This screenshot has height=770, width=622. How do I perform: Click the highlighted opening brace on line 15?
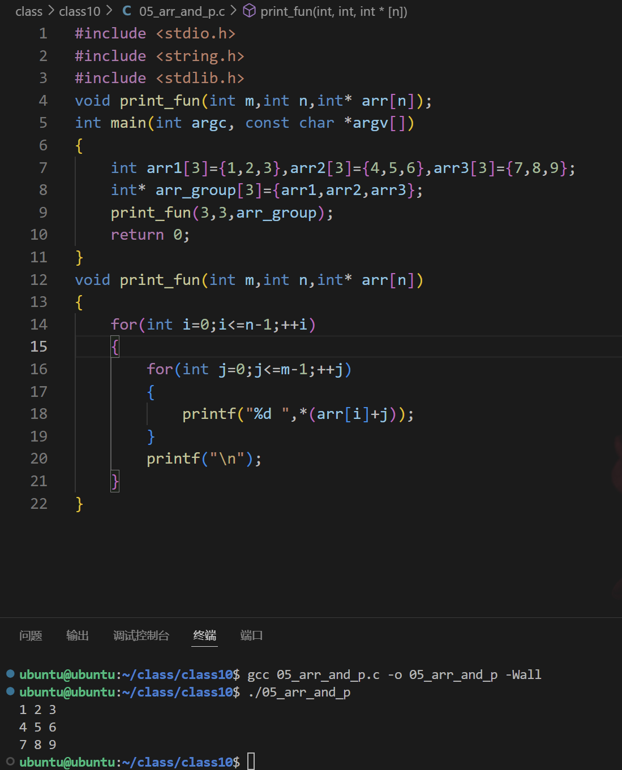click(x=115, y=347)
